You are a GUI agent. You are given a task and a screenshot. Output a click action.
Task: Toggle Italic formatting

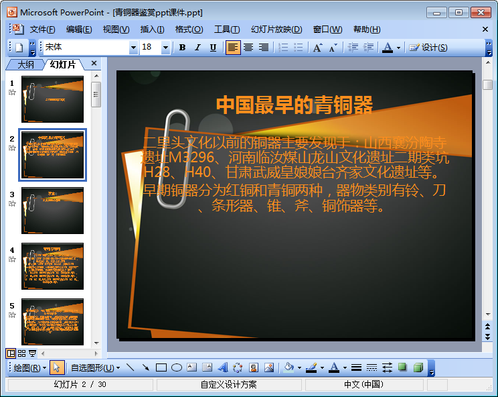click(x=197, y=48)
